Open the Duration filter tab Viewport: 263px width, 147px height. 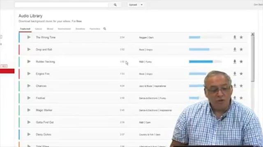[80, 29]
